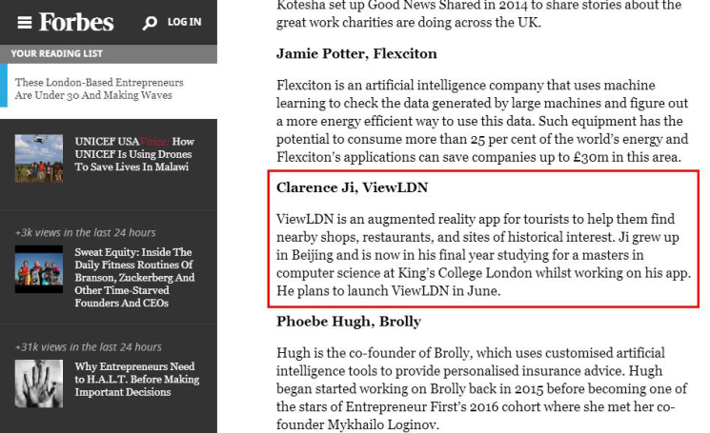Click the LOG IN link
Screen dimensions: 710x433
184,22
